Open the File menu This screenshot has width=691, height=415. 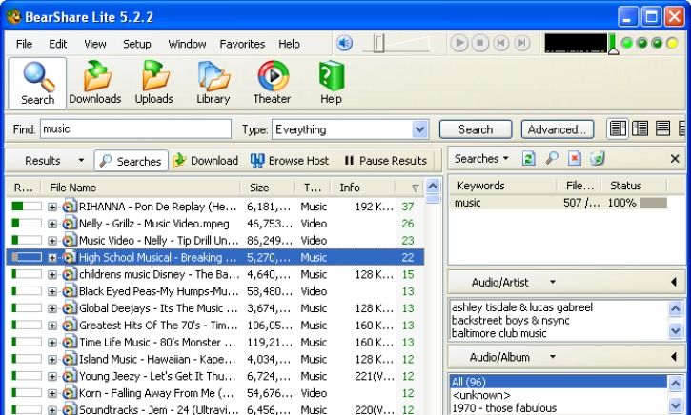coord(24,44)
